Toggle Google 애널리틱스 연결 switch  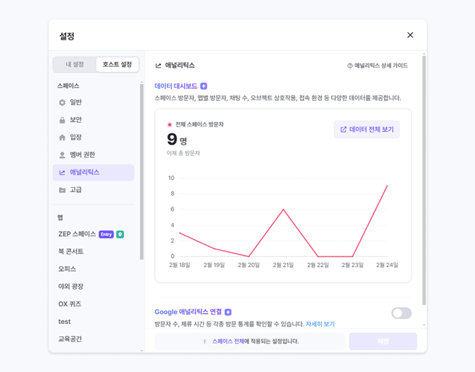click(401, 313)
